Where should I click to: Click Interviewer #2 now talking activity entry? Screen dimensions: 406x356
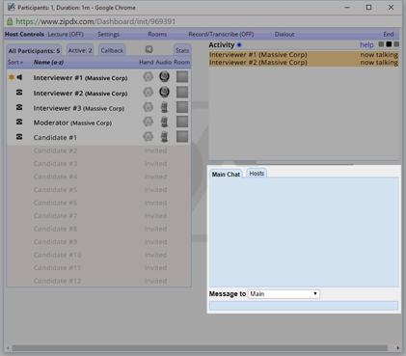[304, 63]
